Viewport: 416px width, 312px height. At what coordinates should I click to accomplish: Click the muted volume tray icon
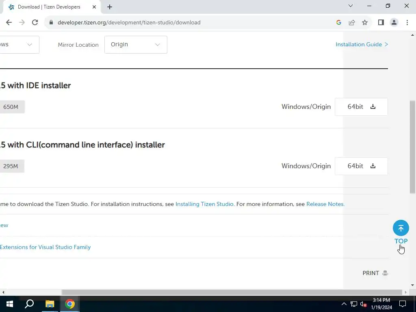tap(364, 304)
